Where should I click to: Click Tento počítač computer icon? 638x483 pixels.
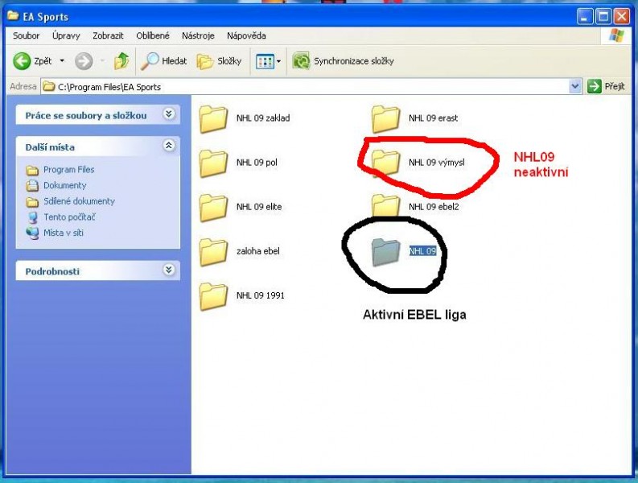[x=32, y=217]
